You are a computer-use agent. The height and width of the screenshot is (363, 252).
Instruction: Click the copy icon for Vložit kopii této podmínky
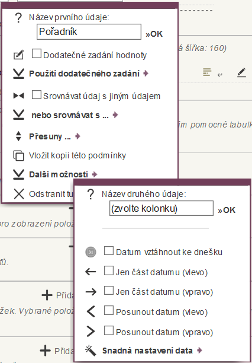pyautogui.click(x=18, y=155)
